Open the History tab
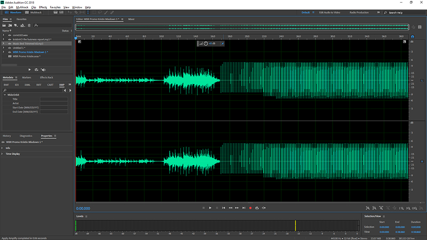427x240 pixels. click(x=6, y=136)
